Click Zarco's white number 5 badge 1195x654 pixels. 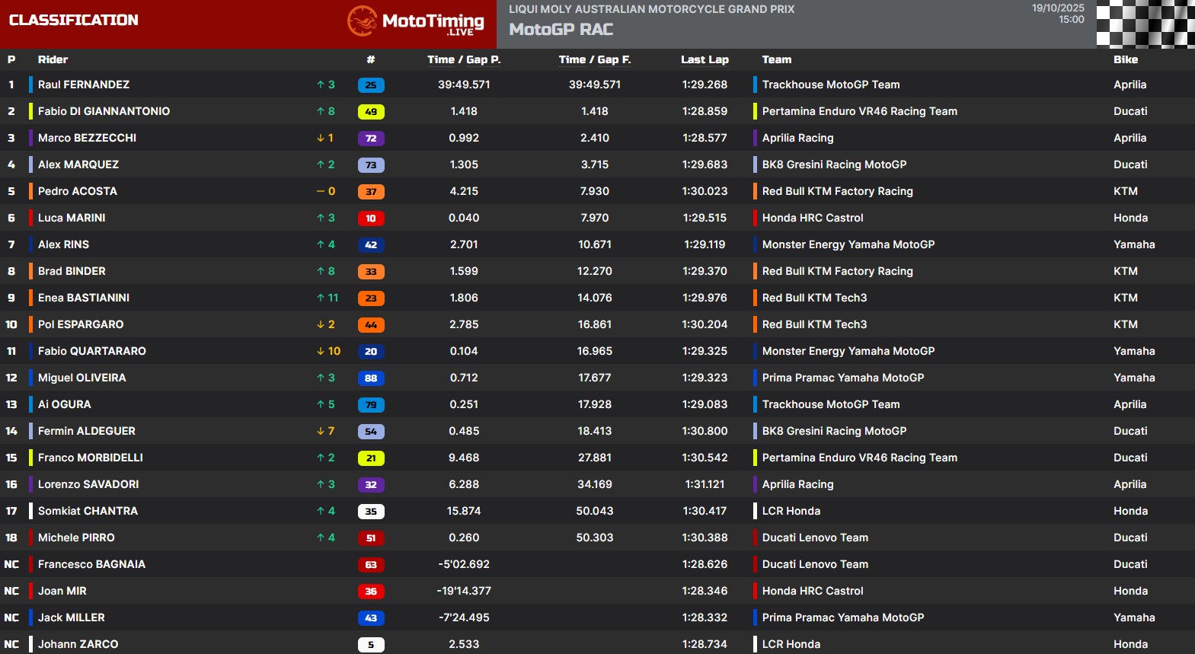(371, 645)
